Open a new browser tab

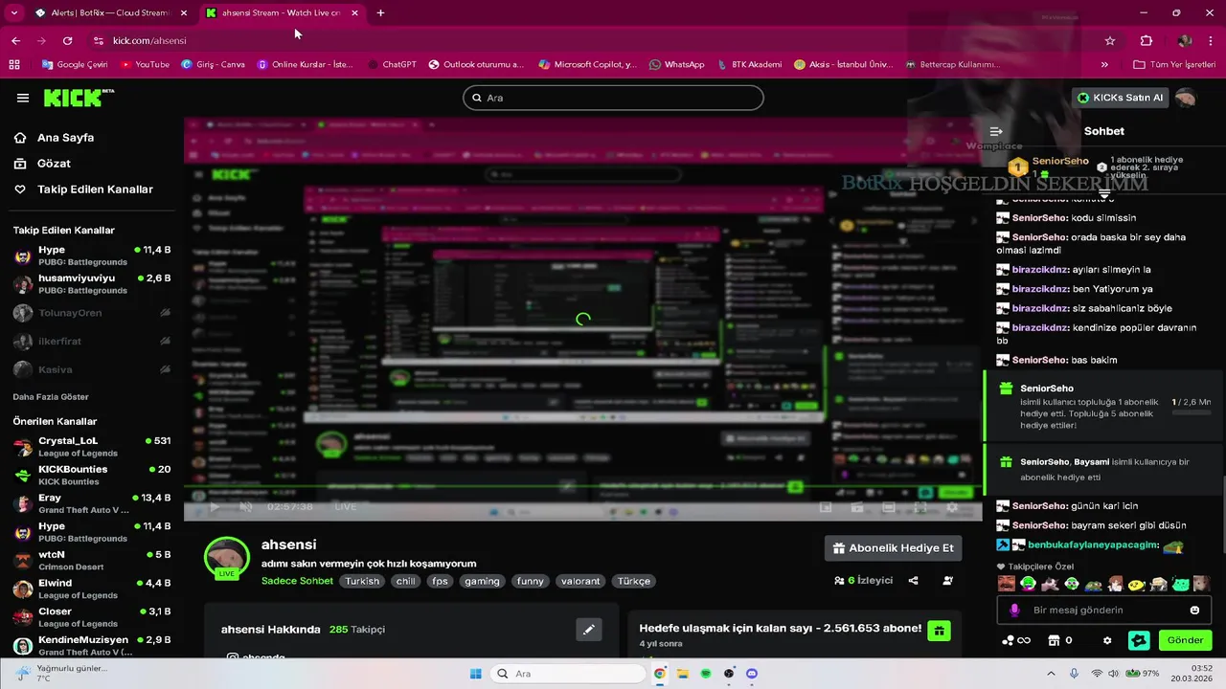(380, 13)
